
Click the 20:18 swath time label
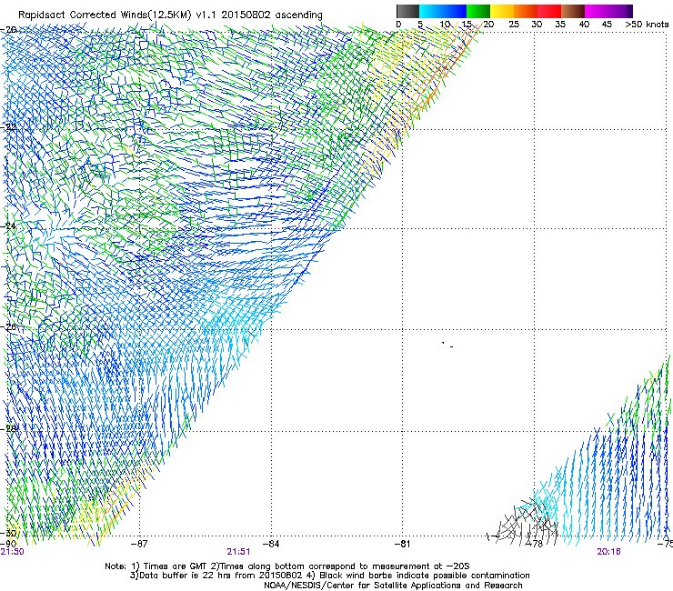[x=608, y=552]
